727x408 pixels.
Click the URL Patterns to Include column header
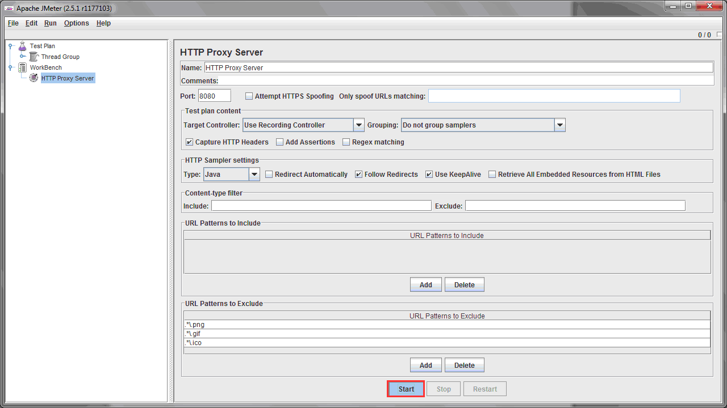[x=447, y=235]
